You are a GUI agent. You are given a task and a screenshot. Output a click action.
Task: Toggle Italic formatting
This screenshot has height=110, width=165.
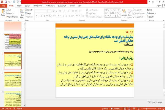point(39,16)
